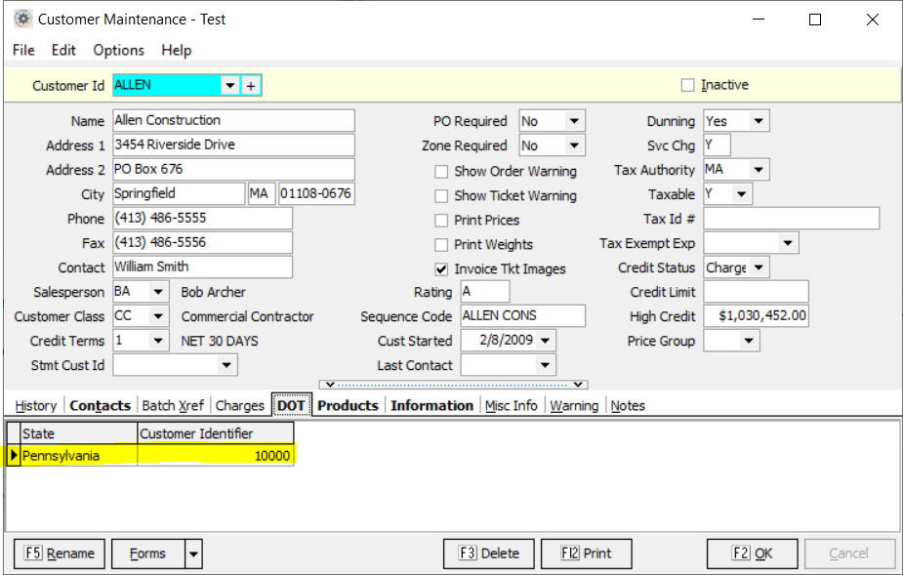903x575 pixels.
Task: Click the F5 Rename button
Action: 60,554
